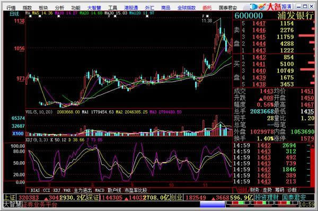This screenshot has width=318, height=211.
Task: Switch indicator to the CCI tab
Action: pos(47,190)
